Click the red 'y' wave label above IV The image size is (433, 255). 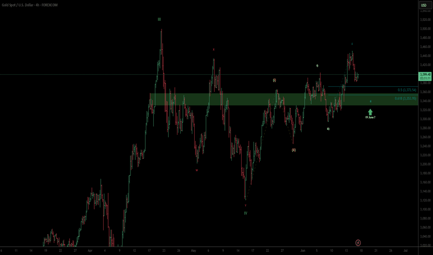245,205
